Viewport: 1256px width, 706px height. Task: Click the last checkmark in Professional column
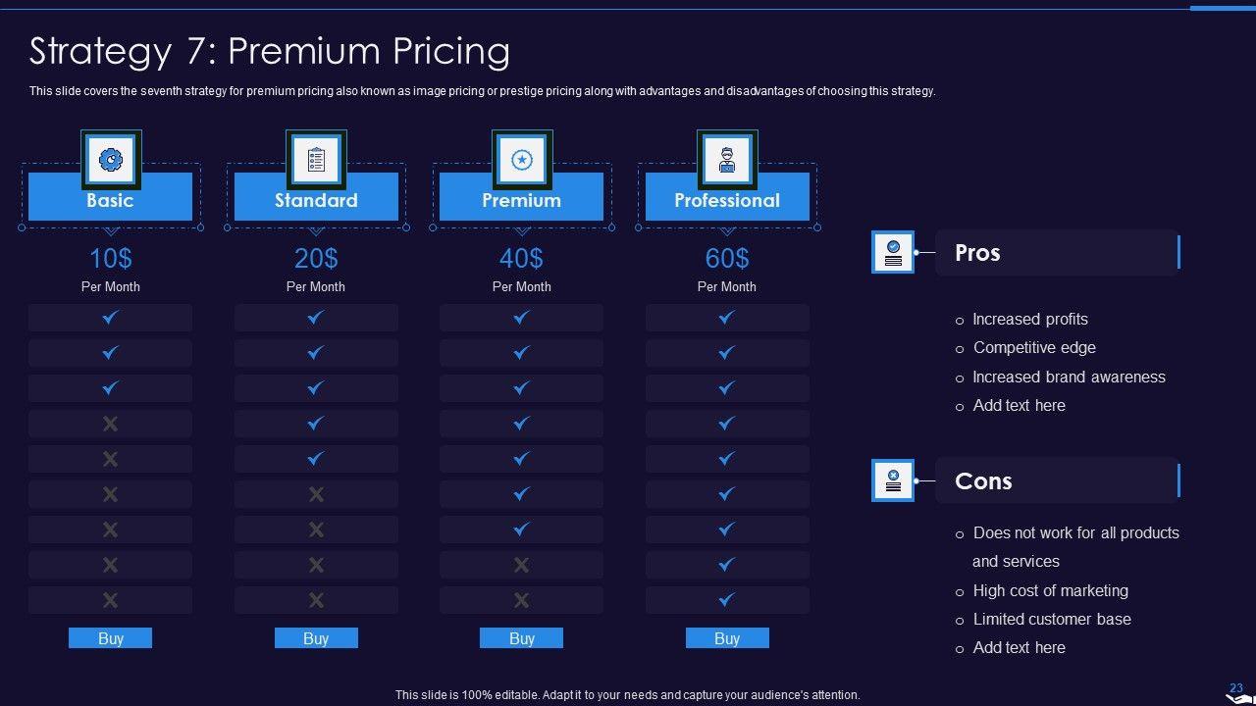point(727,599)
